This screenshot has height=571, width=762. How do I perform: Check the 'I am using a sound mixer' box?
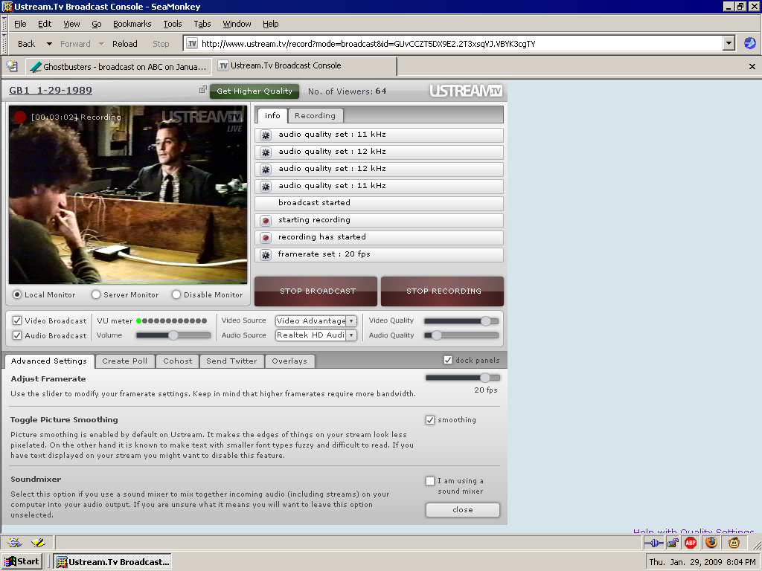click(x=430, y=481)
